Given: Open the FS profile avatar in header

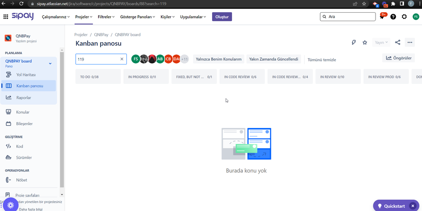Looking at the screenshot, I should (x=416, y=17).
